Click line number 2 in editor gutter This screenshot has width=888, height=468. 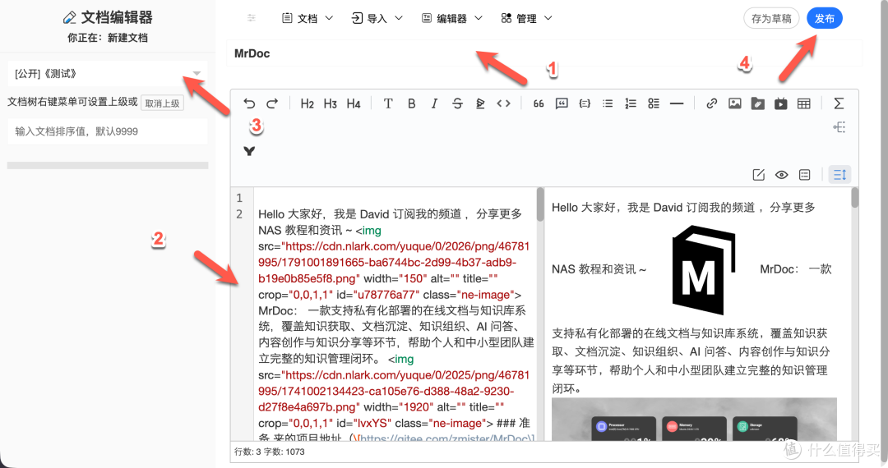[239, 214]
